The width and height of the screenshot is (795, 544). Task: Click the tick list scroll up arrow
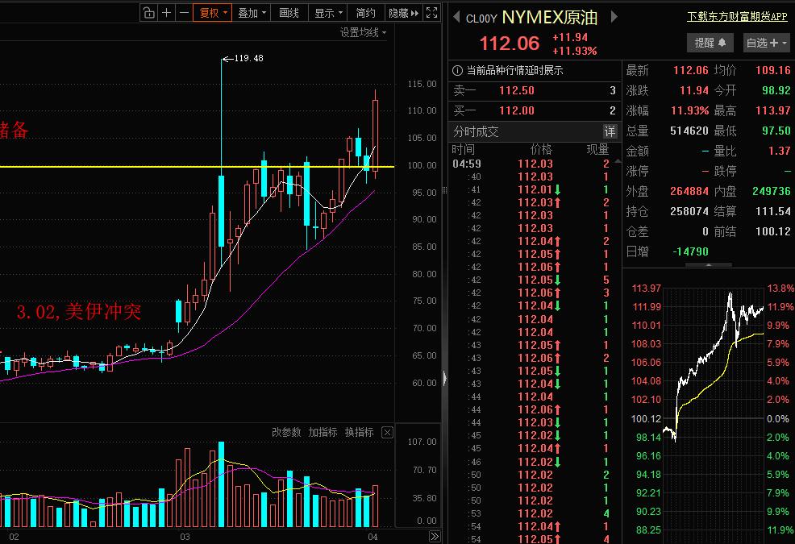pyautogui.click(x=618, y=161)
